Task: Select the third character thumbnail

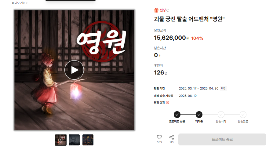Action: [x=88, y=140]
